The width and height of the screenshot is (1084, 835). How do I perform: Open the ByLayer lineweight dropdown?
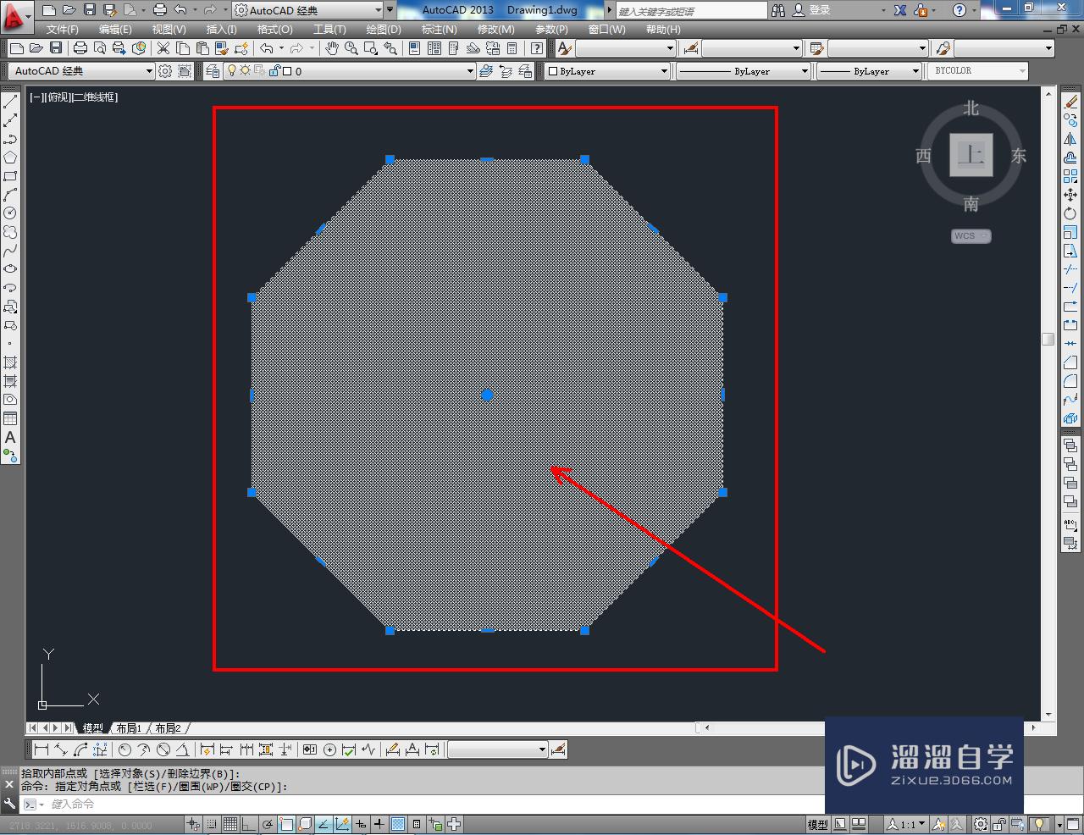pos(869,71)
